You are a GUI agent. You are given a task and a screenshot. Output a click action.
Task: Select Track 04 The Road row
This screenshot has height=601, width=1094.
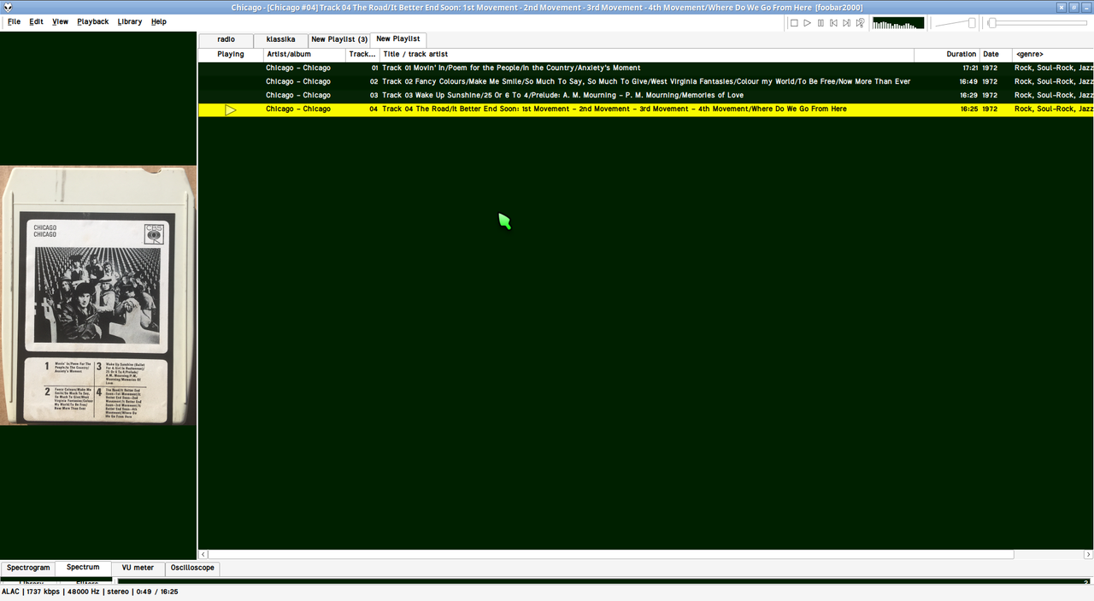click(646, 109)
